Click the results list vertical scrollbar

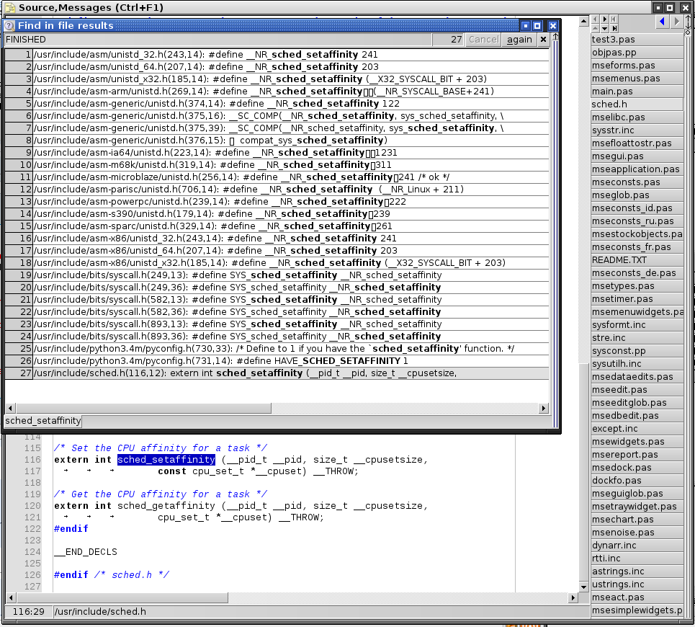(545, 216)
